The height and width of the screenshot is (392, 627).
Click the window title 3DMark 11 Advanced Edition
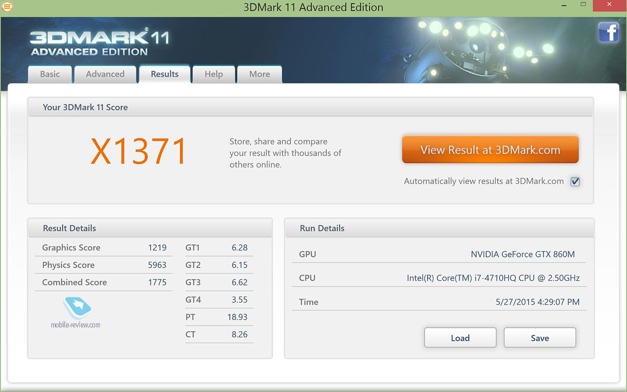pos(313,7)
